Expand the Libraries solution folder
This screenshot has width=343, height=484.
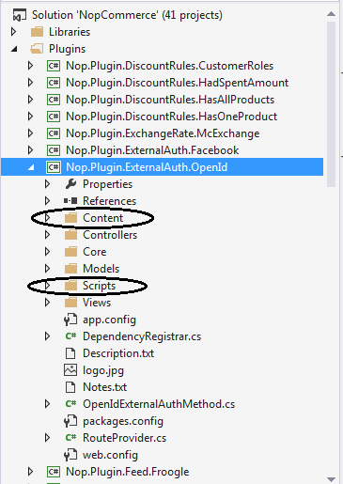[x=13, y=32]
